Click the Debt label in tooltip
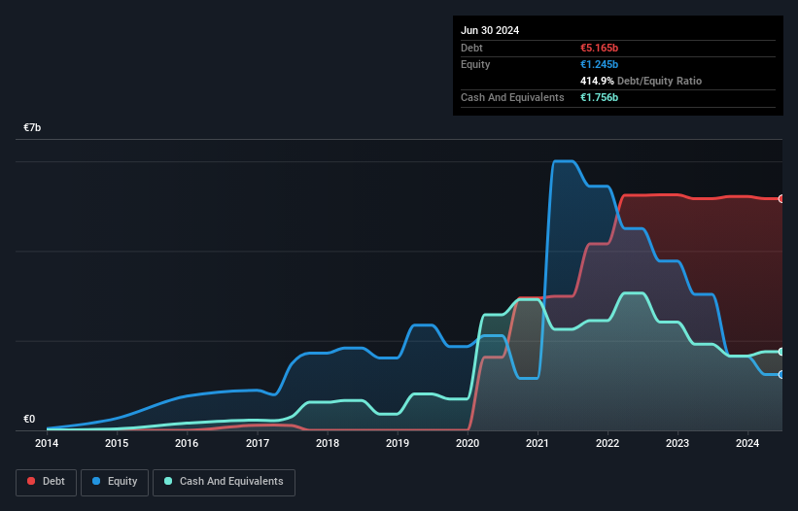 (x=471, y=48)
